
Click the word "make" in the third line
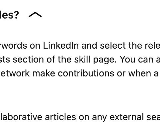pyautogui.click(x=44, y=73)
